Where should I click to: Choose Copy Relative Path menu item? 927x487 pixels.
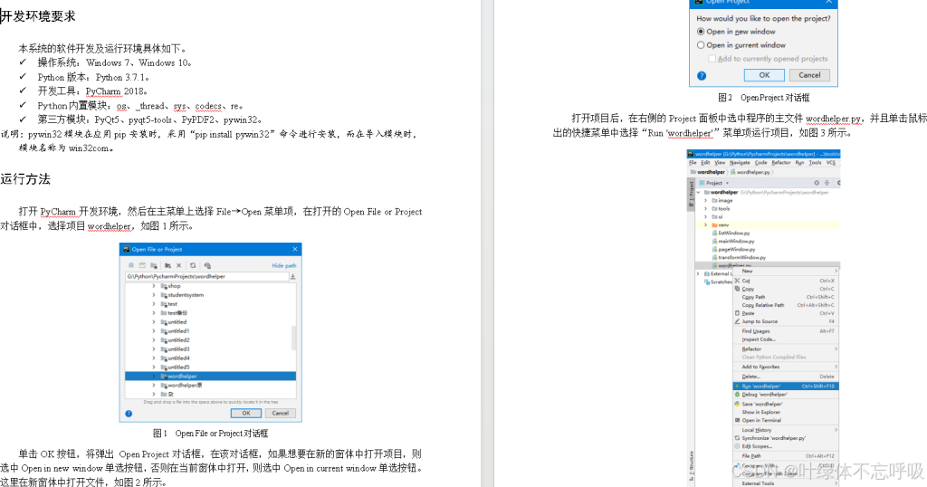[x=785, y=305]
